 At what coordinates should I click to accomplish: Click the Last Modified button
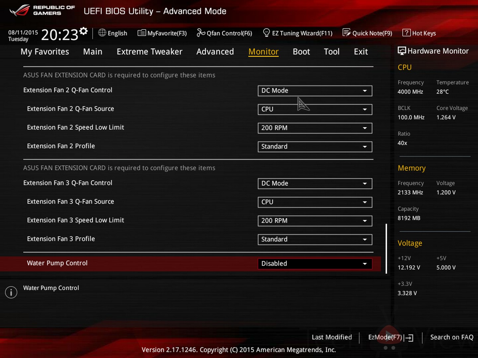[332, 337]
